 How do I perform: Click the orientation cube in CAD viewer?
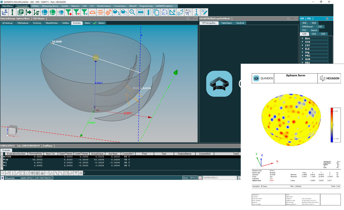12,130
